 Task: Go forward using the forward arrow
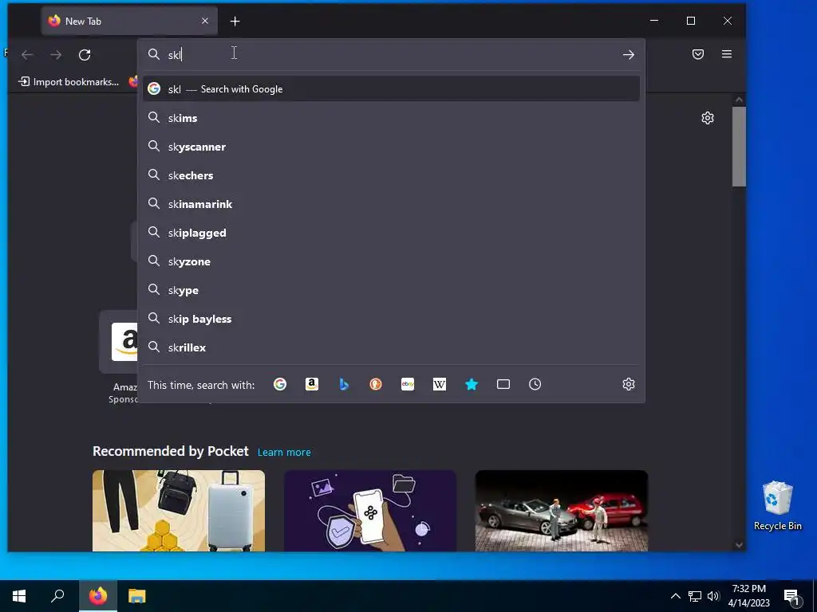[x=56, y=55]
